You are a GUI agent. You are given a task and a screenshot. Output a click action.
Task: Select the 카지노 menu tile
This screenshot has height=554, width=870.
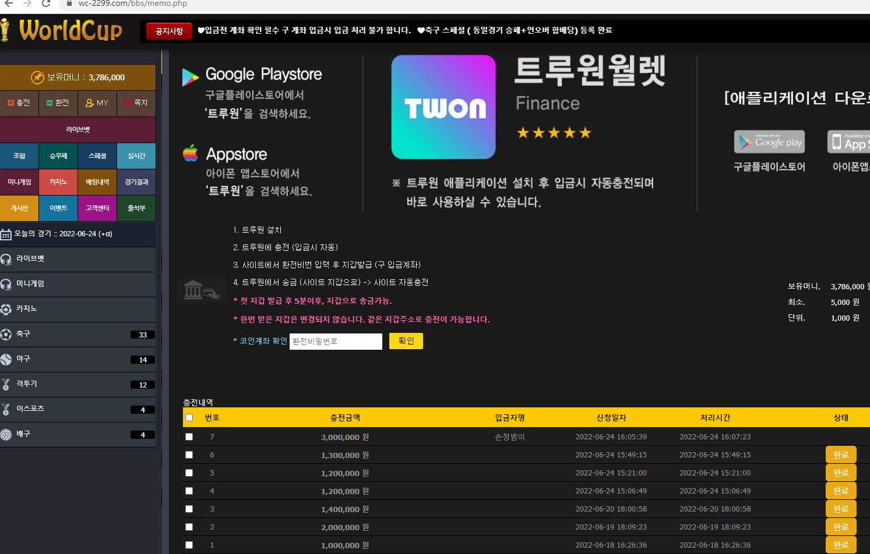[58, 182]
